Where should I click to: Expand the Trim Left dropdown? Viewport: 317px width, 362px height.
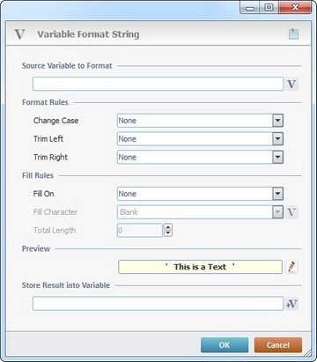coord(277,139)
